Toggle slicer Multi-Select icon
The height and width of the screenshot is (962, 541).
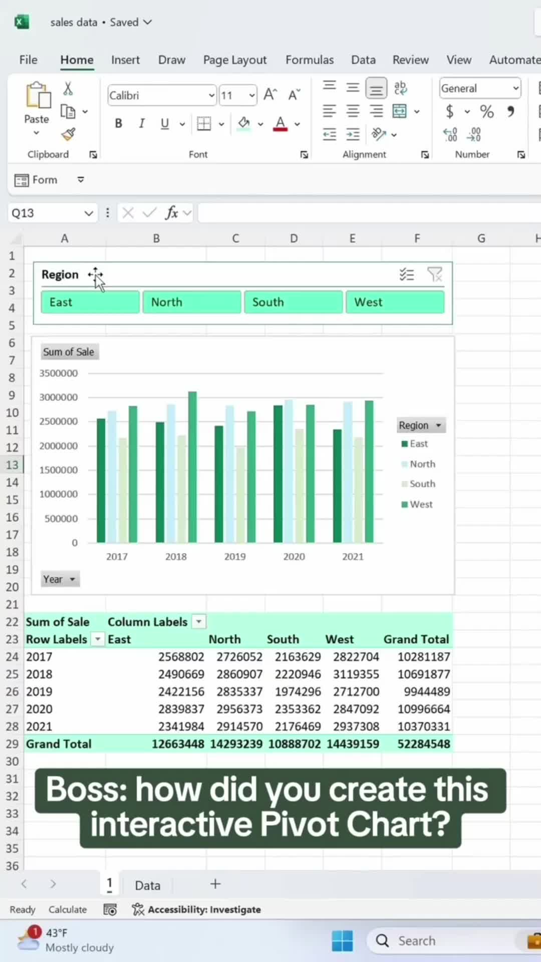[407, 275]
